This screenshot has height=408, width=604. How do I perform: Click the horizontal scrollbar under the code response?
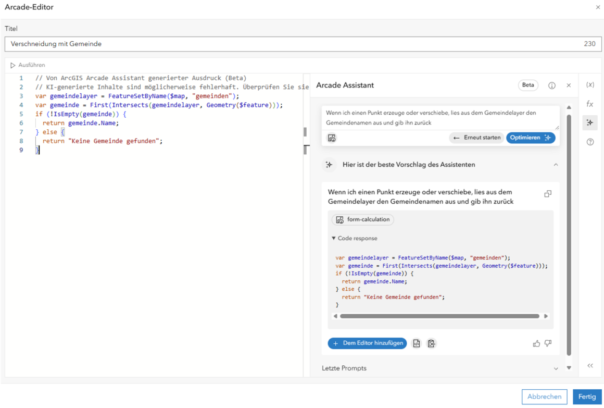tap(440, 316)
